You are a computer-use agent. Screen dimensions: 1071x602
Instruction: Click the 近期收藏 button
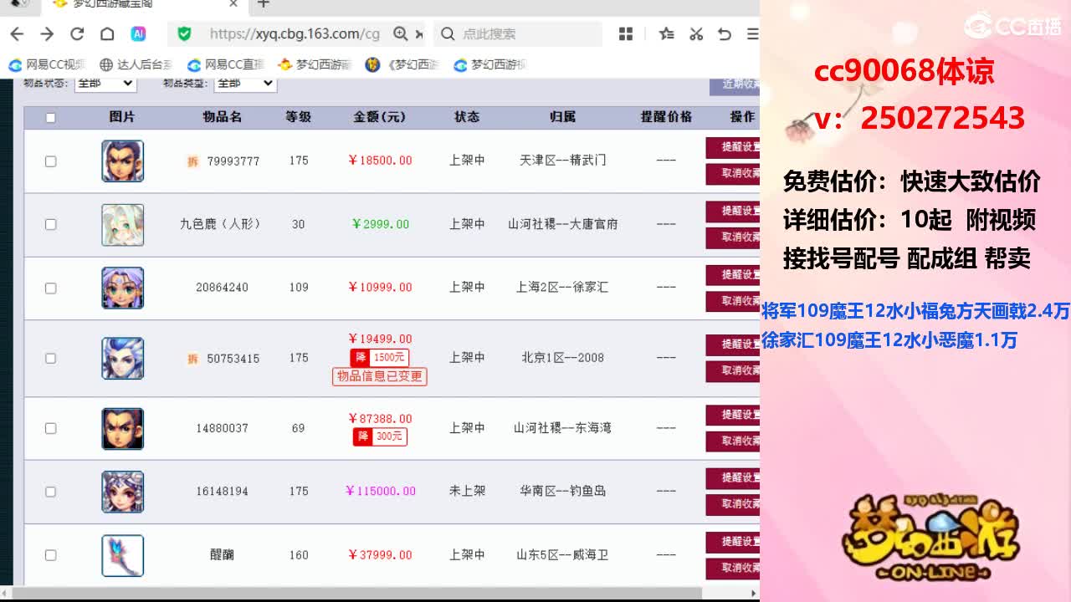pyautogui.click(x=735, y=84)
